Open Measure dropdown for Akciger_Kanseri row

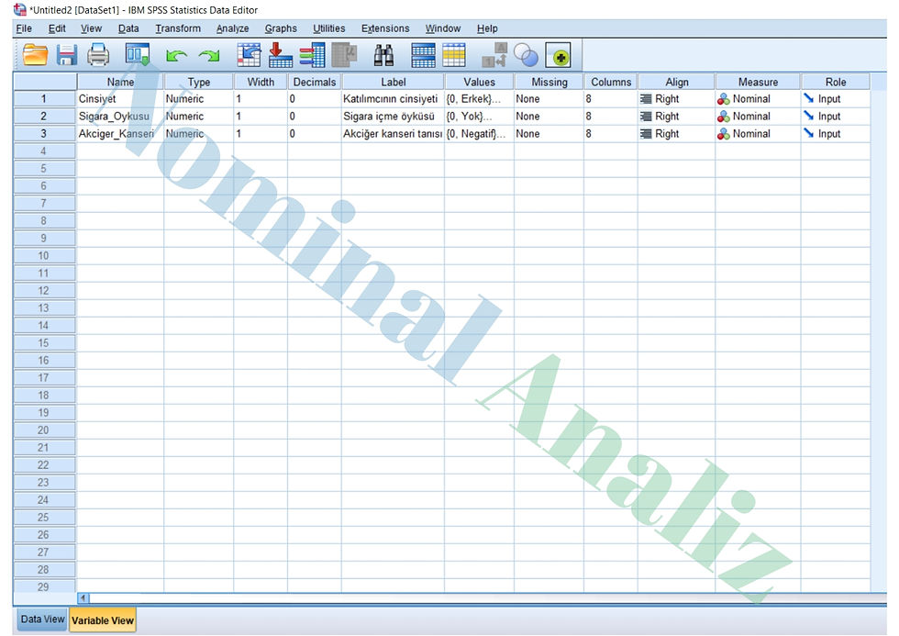(758, 134)
